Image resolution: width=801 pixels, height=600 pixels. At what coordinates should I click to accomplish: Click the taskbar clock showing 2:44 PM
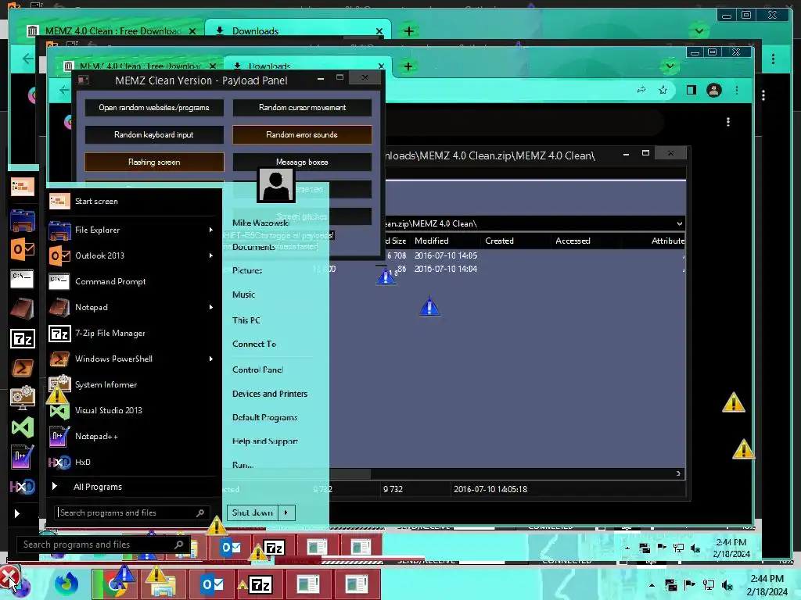[x=767, y=584]
